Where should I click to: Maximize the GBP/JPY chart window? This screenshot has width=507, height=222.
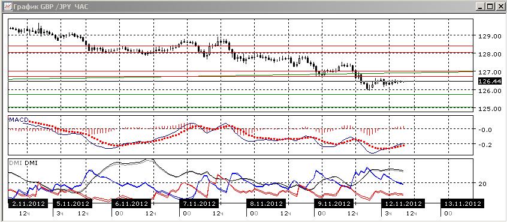(x=490, y=6)
